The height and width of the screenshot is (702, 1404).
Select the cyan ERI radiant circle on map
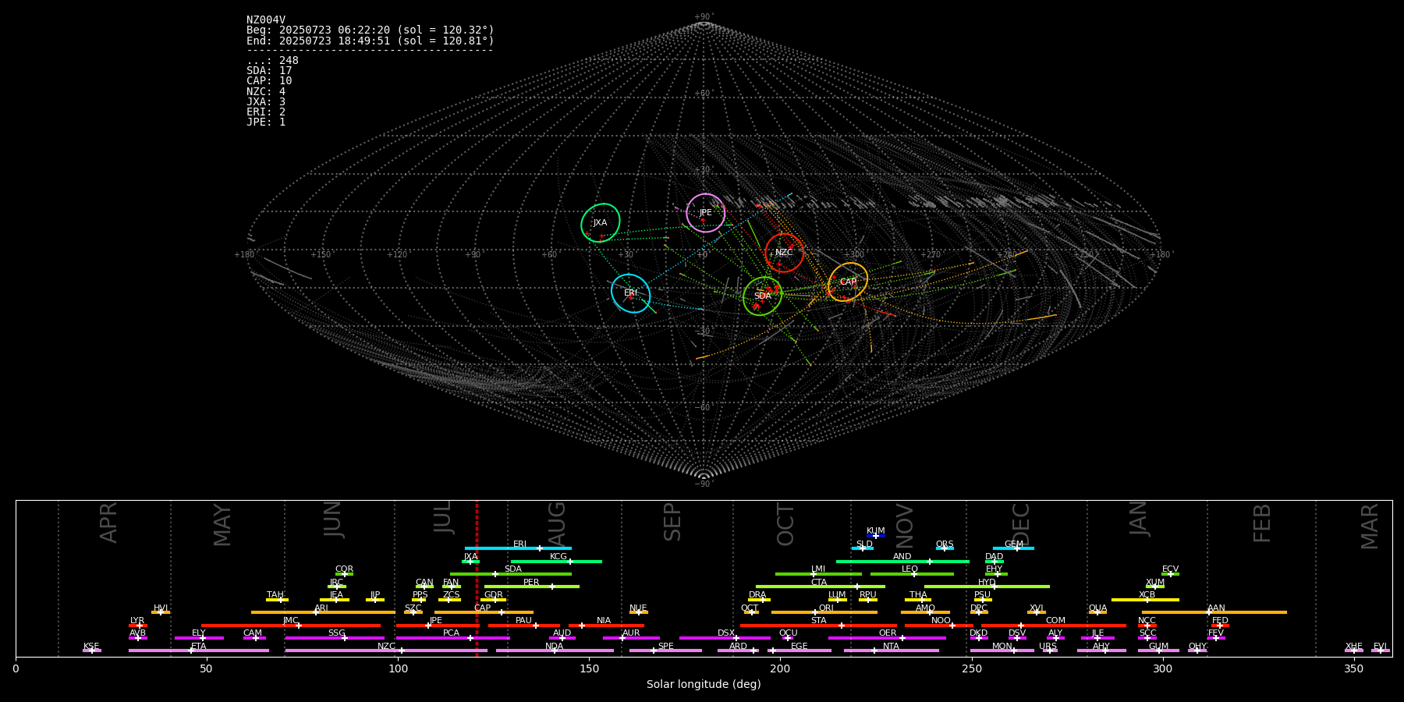pyautogui.click(x=631, y=293)
